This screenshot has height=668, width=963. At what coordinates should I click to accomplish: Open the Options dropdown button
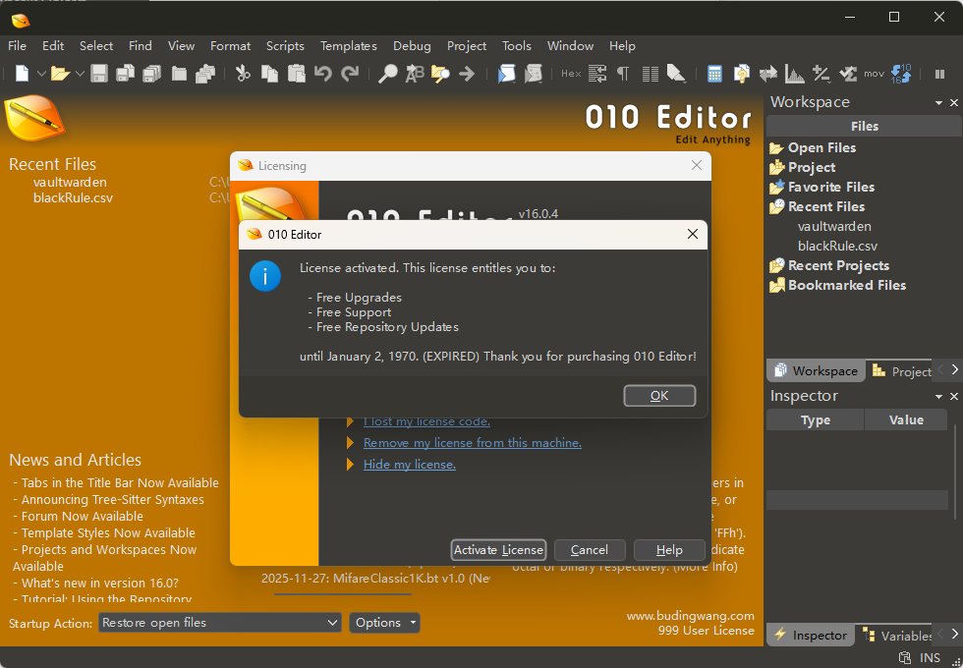pyautogui.click(x=384, y=623)
